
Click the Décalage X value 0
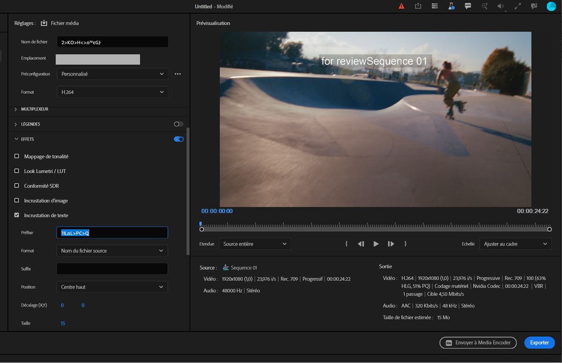point(62,305)
